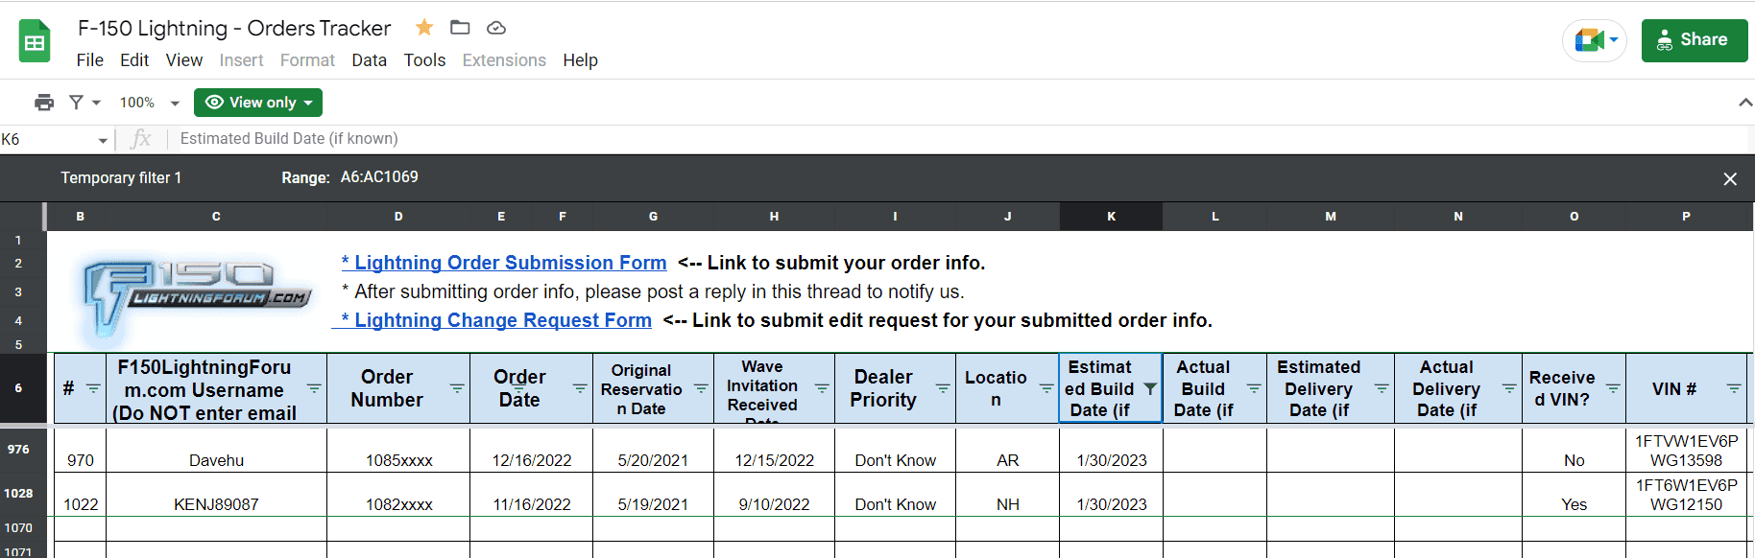Click the print icon
The height and width of the screenshot is (558, 1755).
(x=44, y=103)
